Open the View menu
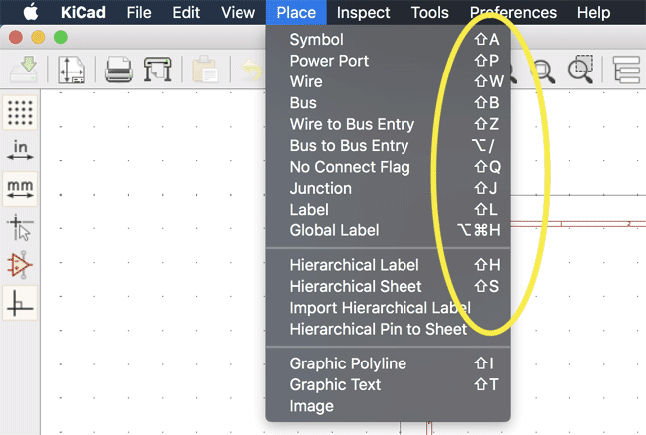The width and height of the screenshot is (646, 435). pyautogui.click(x=238, y=12)
